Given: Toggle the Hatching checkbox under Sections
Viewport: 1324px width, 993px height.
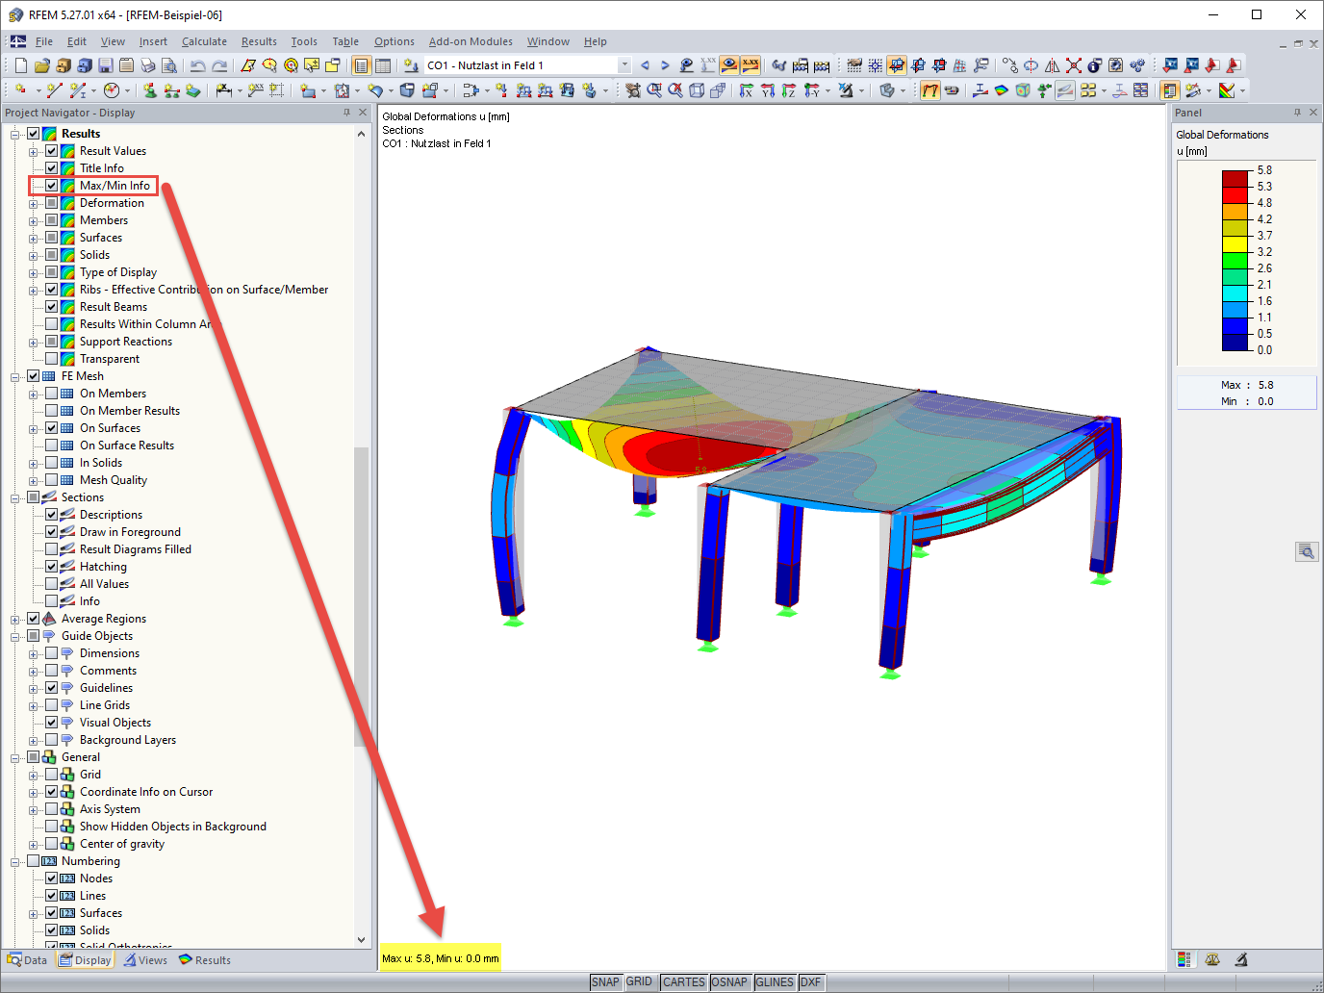Looking at the screenshot, I should [x=52, y=567].
